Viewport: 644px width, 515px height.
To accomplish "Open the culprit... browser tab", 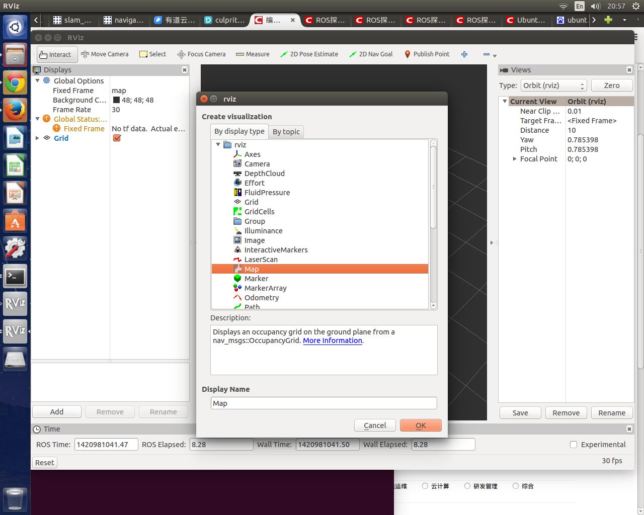I will point(225,20).
